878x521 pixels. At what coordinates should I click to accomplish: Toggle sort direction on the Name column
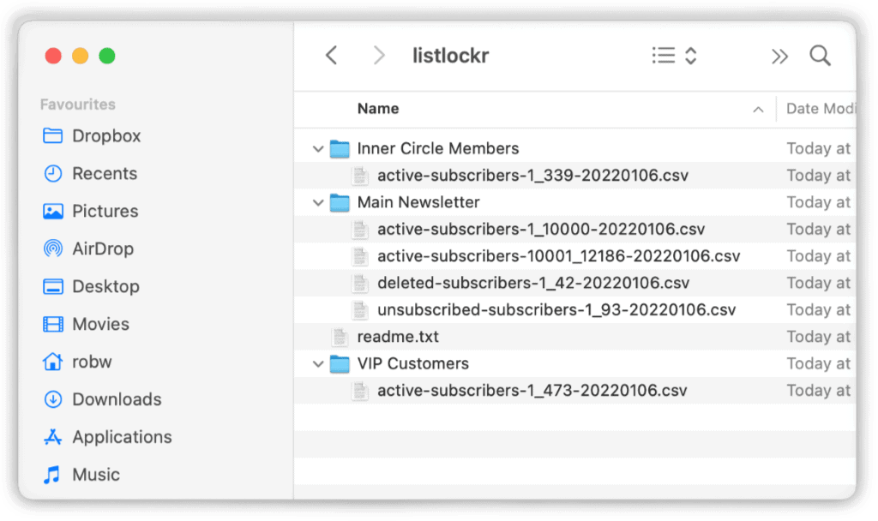point(758,110)
